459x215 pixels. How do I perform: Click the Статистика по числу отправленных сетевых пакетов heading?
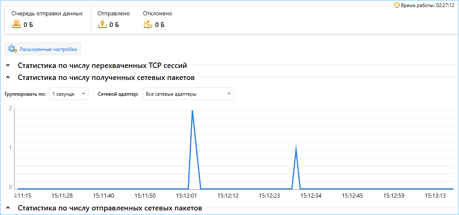tap(110, 208)
